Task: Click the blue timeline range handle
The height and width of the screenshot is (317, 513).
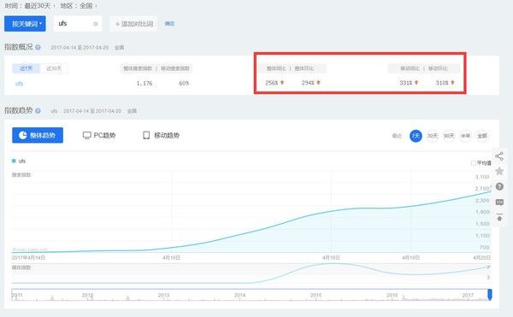Action: click(x=490, y=294)
